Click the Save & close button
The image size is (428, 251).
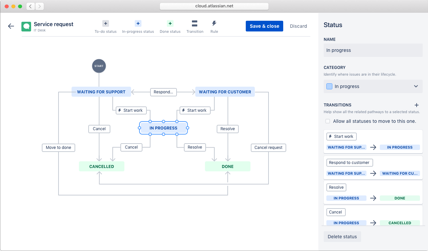pos(264,26)
